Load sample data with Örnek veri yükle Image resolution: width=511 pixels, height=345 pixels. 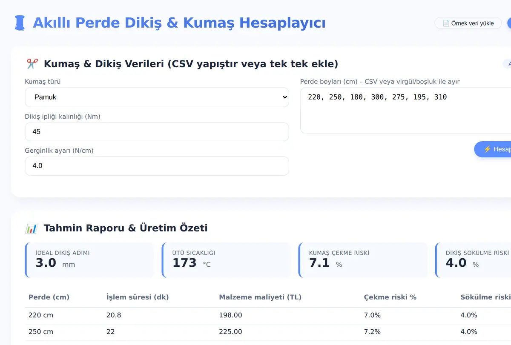pos(468,23)
